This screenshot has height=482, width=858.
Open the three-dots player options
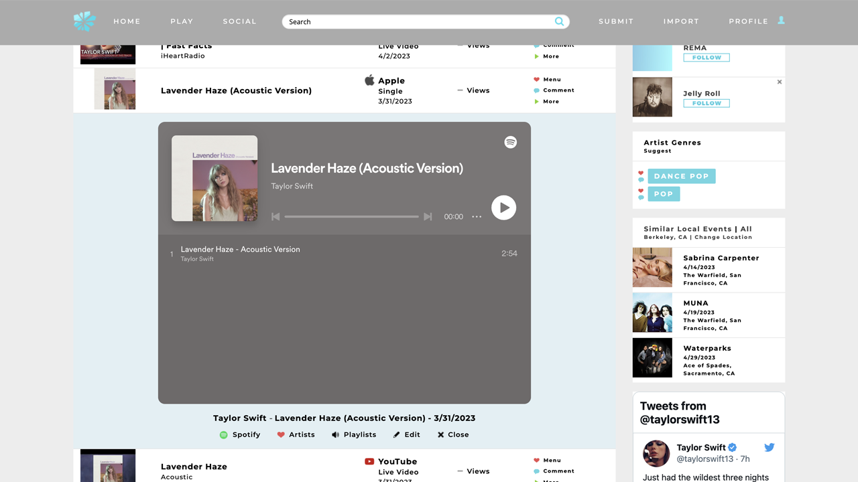(477, 217)
